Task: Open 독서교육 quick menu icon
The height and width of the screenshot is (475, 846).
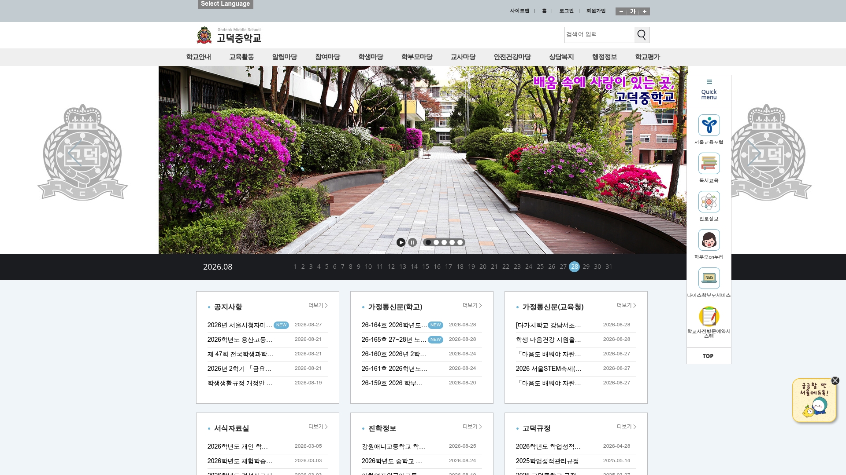Action: click(x=709, y=164)
